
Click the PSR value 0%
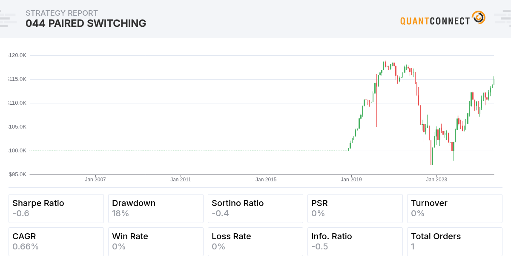pos(318,213)
